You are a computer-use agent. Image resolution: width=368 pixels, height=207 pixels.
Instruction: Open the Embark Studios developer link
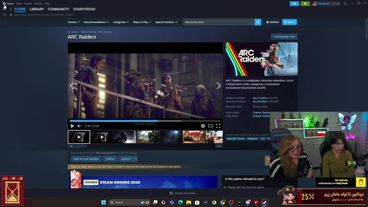point(261,113)
